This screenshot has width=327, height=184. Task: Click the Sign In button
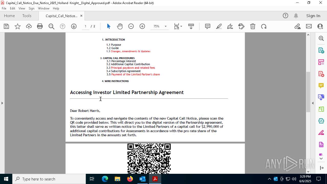[313, 16]
